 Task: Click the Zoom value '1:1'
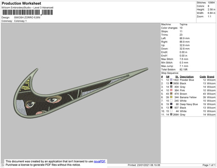tap(209, 17)
